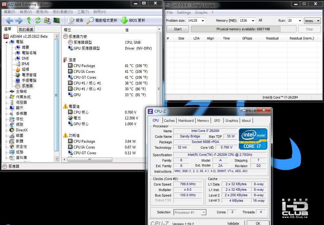Click the monitor graph icon in AIDA64 toolbar

point(57,21)
